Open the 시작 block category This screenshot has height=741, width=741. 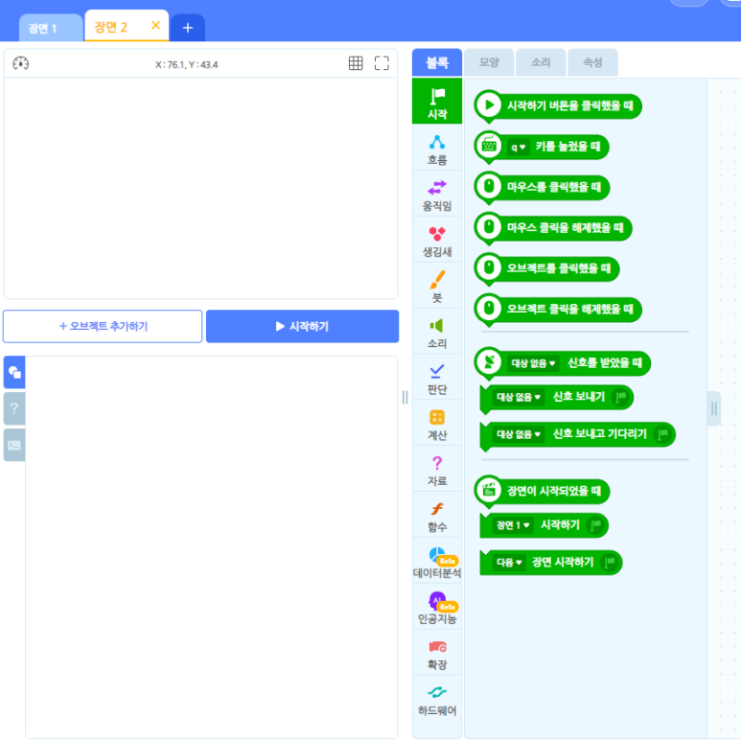437,102
